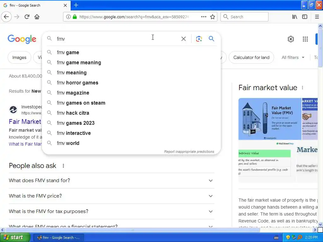The image size is (323, 242).
Task: Click the browser forward arrow
Action: [x=17, y=17]
